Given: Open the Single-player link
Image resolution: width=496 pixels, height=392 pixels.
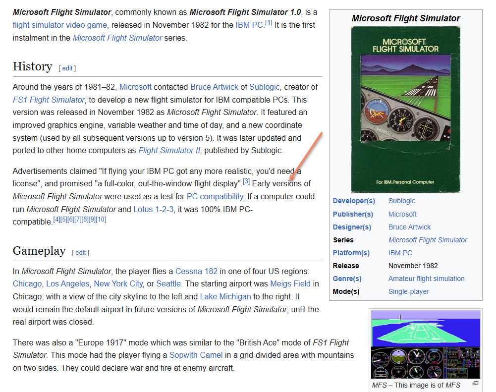Looking at the screenshot, I should point(409,292).
